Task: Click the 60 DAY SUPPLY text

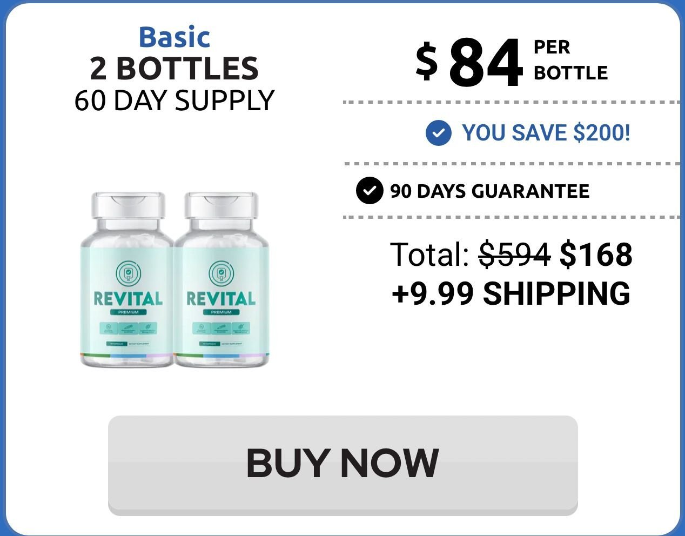Action: tap(174, 100)
